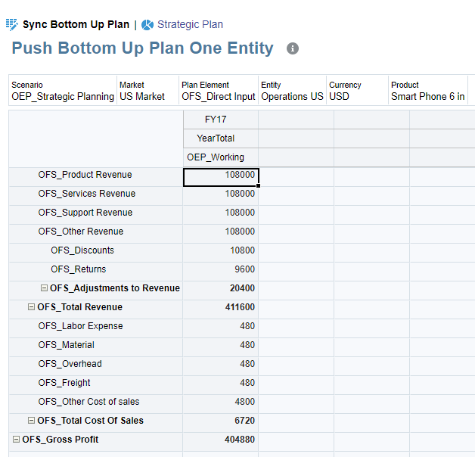The image size is (475, 457).
Task: Open the Strategic Plan link
Action: 190,24
